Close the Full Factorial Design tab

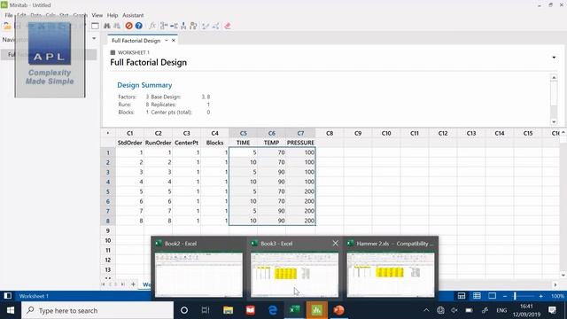174,41
